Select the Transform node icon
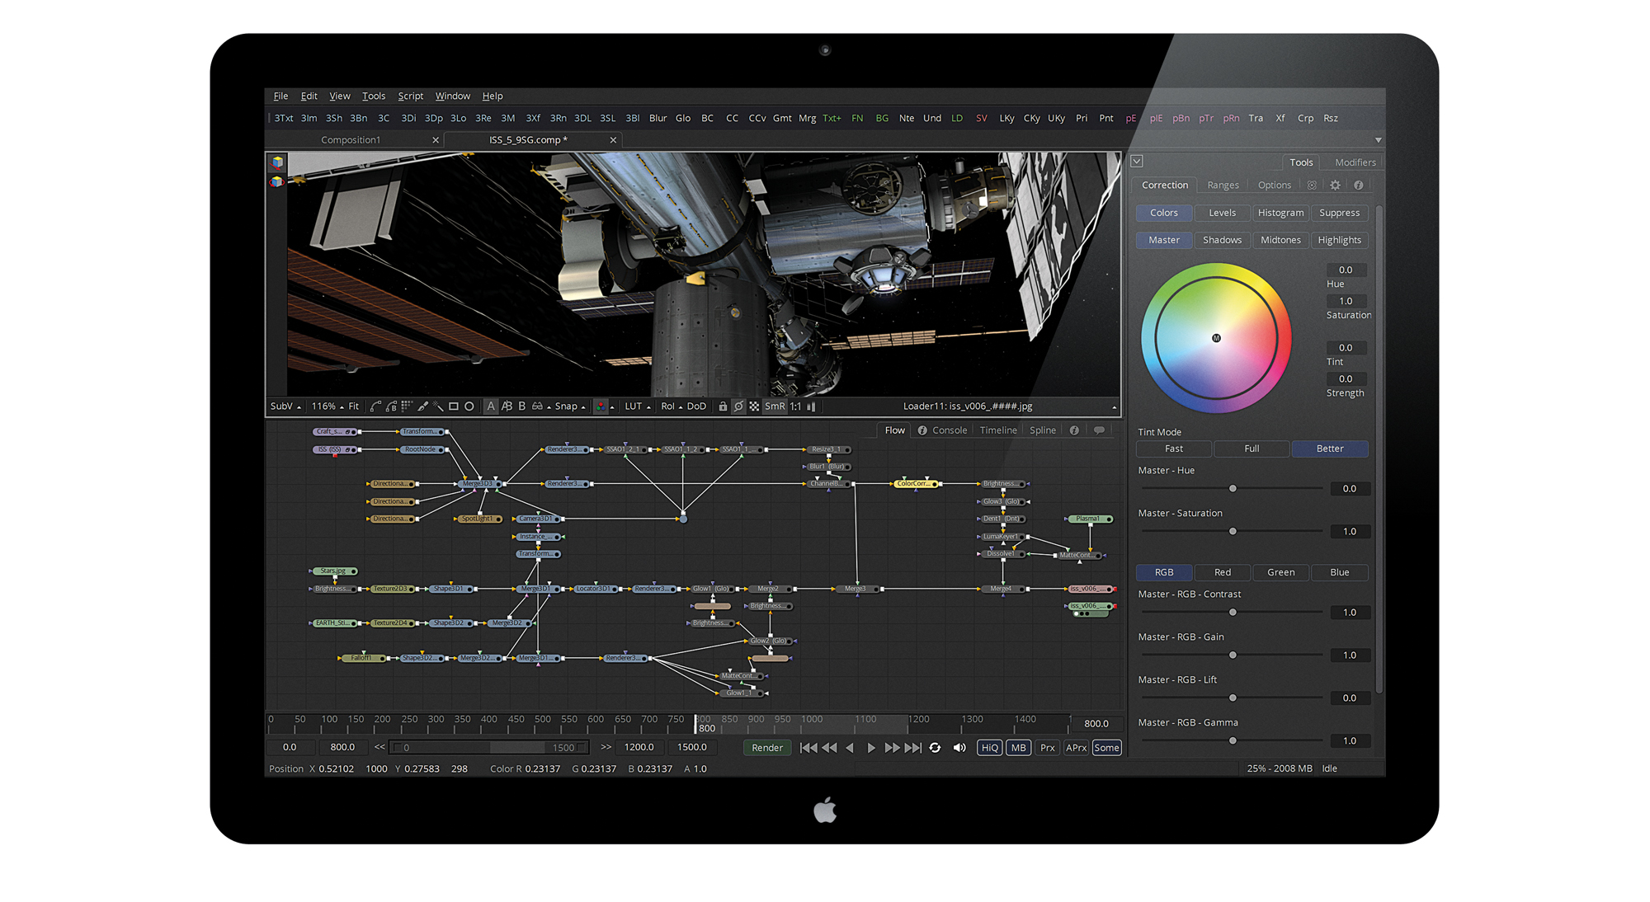1650x902 pixels. [x=531, y=552]
